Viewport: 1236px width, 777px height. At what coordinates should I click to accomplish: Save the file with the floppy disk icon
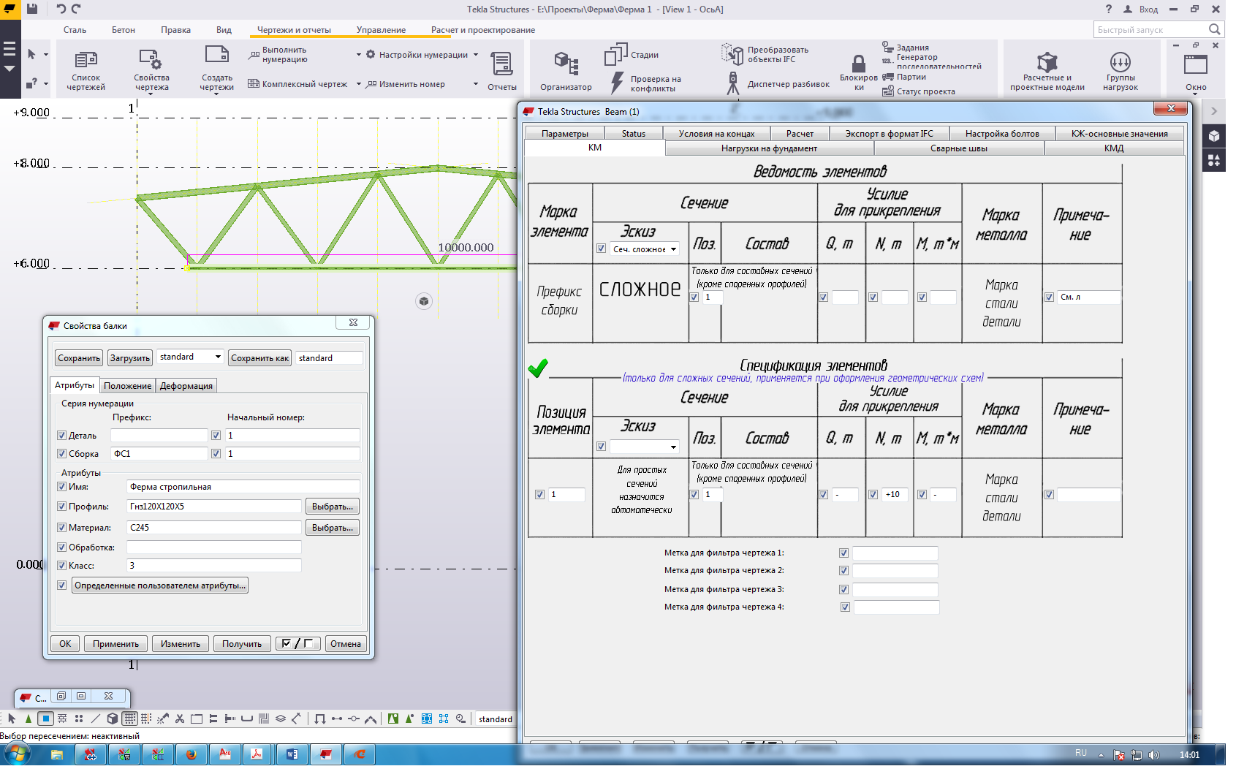coord(32,9)
